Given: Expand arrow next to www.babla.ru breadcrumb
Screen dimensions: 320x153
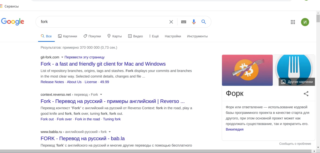Looking at the screenshot, I should (x=109, y=132).
